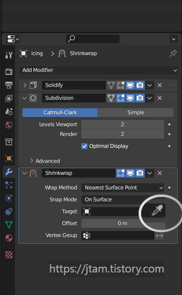This screenshot has height=295, width=182.
Task: Animate Optimal Display property dot
Action: pyautogui.click(x=169, y=146)
